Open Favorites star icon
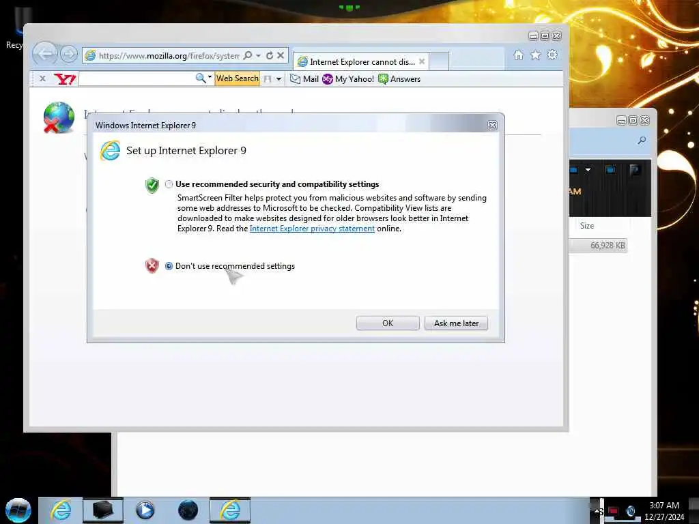 pyautogui.click(x=535, y=55)
